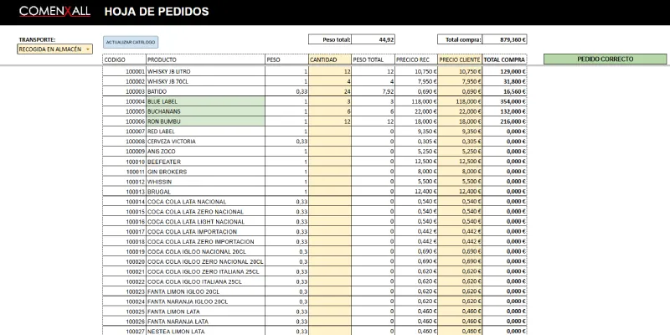Select the CANTIDAD cell for RED LABEL
Viewport: 670px width, 335px height.
pyautogui.click(x=330, y=131)
